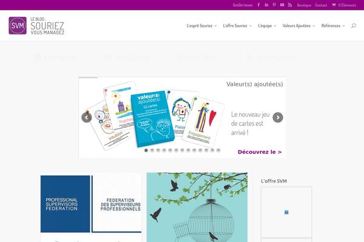This screenshot has width=364, height=242.
Task: Select the first slider pagination dot
Action: (x=146, y=150)
